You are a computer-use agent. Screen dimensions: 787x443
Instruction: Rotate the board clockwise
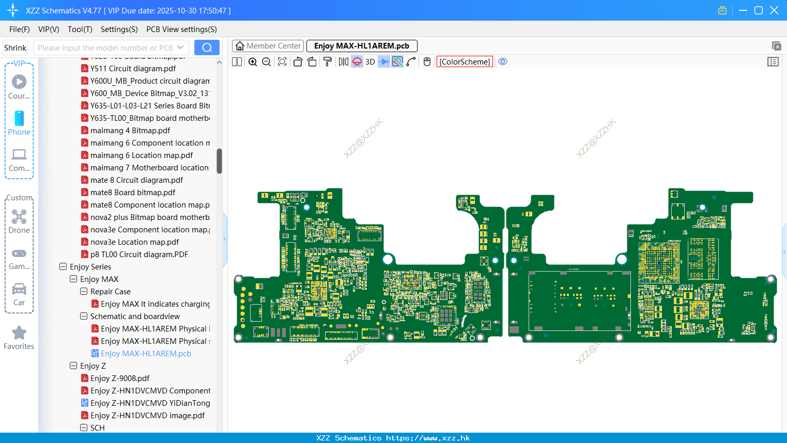tap(312, 61)
